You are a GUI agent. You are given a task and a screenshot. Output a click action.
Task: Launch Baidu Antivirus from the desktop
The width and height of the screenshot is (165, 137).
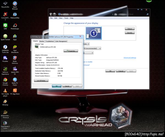15,60
